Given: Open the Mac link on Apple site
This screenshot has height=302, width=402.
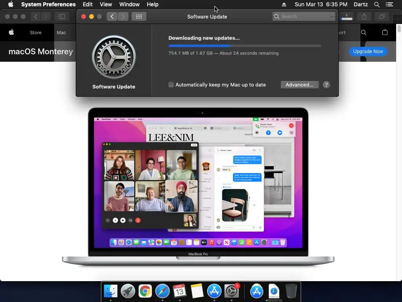Looking at the screenshot, I should (x=61, y=33).
